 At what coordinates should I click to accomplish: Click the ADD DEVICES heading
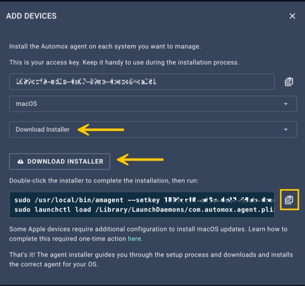point(31,16)
